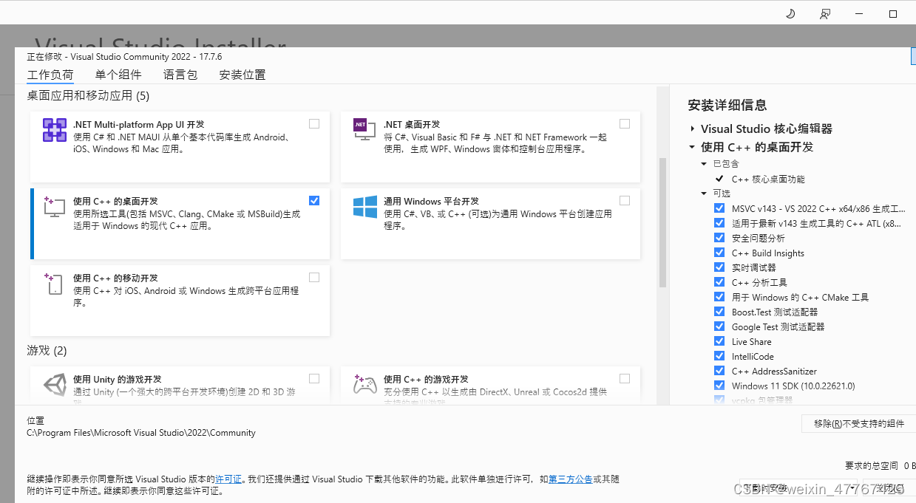Disable the Boost.Test 测试适配器 checkbox
This screenshot has height=503, width=916.
tap(719, 312)
